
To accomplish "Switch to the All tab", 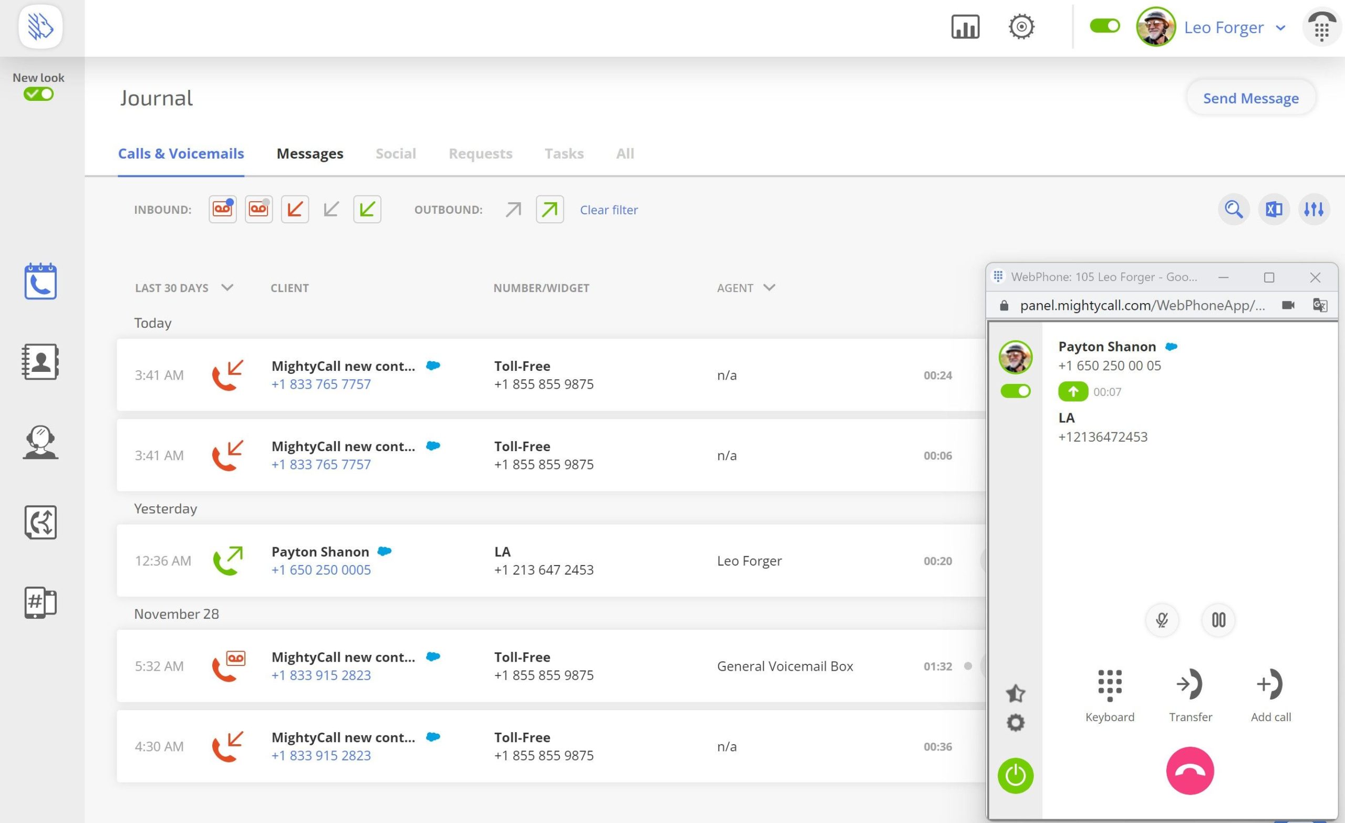I will 625,153.
